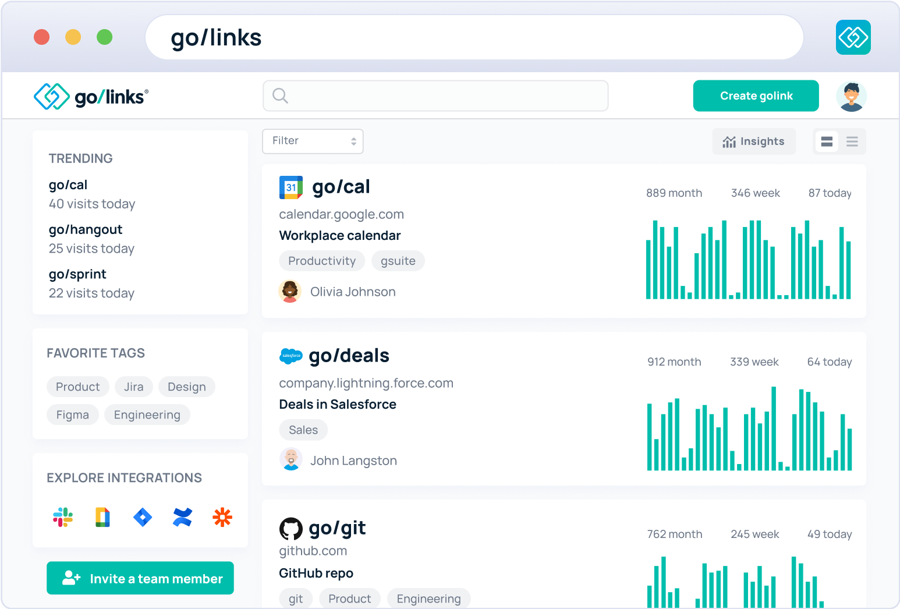
Task: Toggle the Insights panel
Action: pyautogui.click(x=754, y=141)
